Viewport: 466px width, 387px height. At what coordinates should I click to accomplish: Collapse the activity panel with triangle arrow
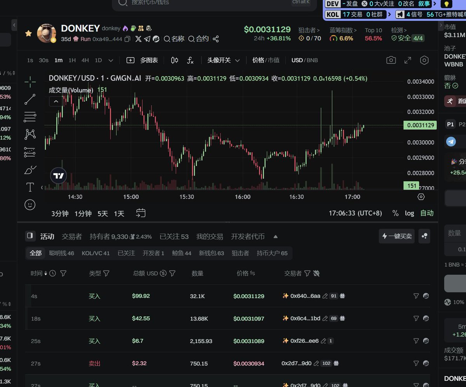click(x=275, y=236)
